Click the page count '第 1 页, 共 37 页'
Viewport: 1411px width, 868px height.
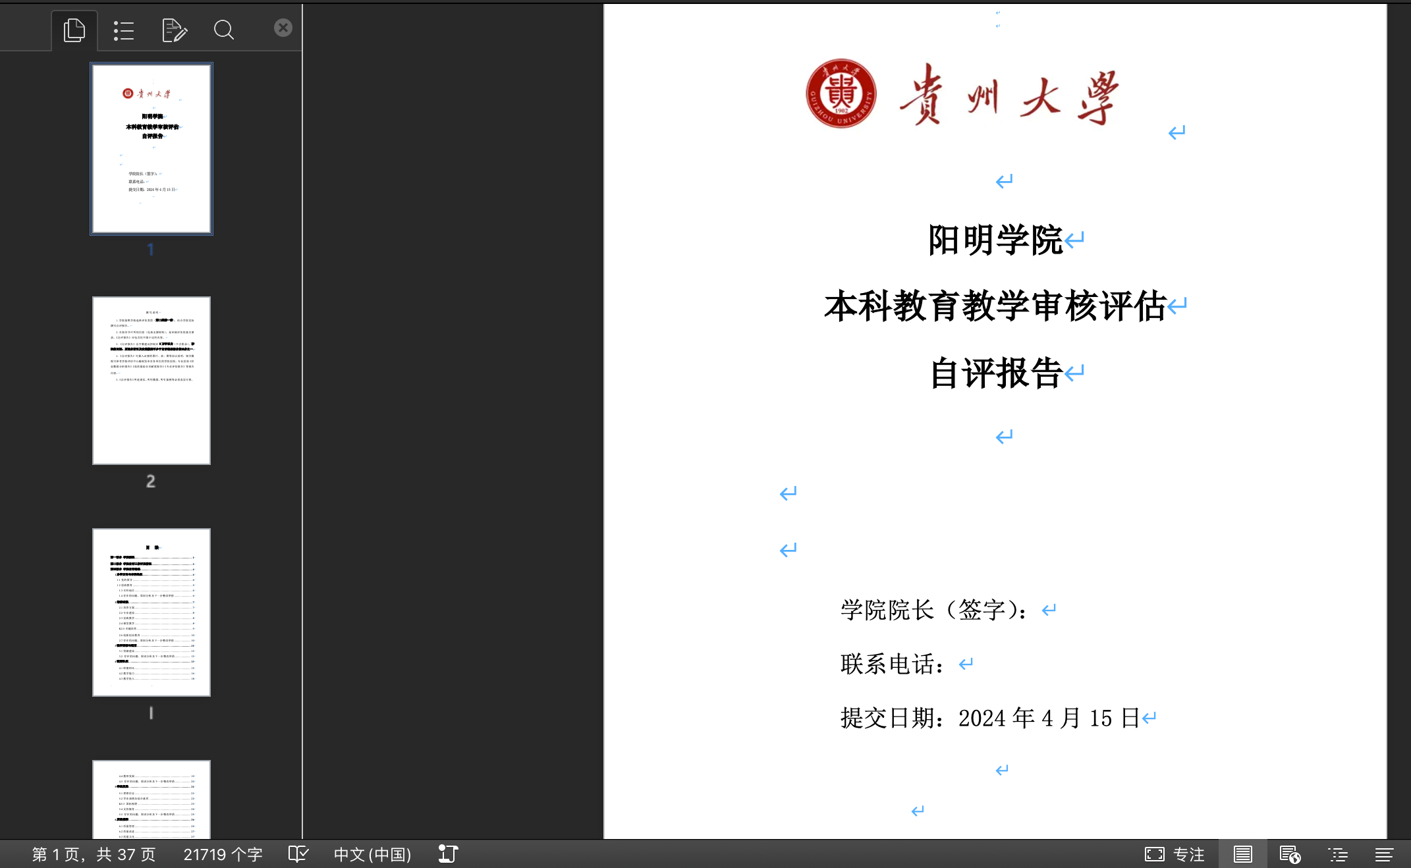tap(94, 854)
